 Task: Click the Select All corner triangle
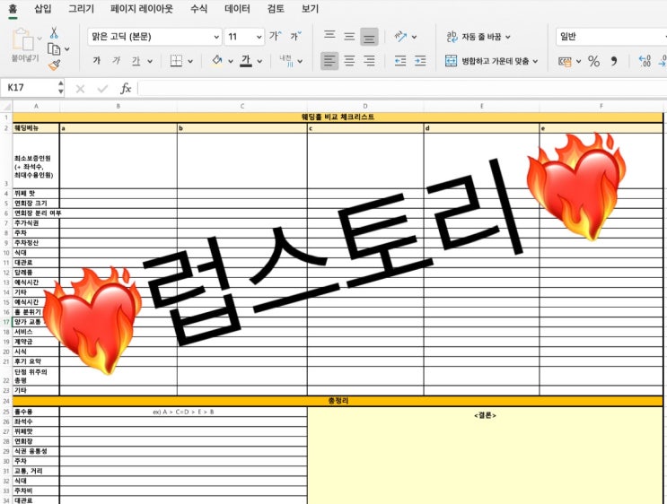[x=6, y=106]
